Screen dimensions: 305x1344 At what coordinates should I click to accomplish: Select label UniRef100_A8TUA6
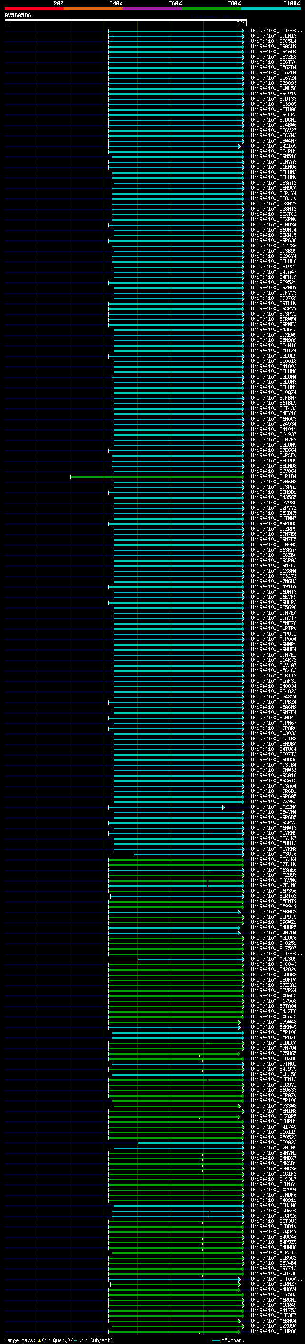click(x=273, y=110)
